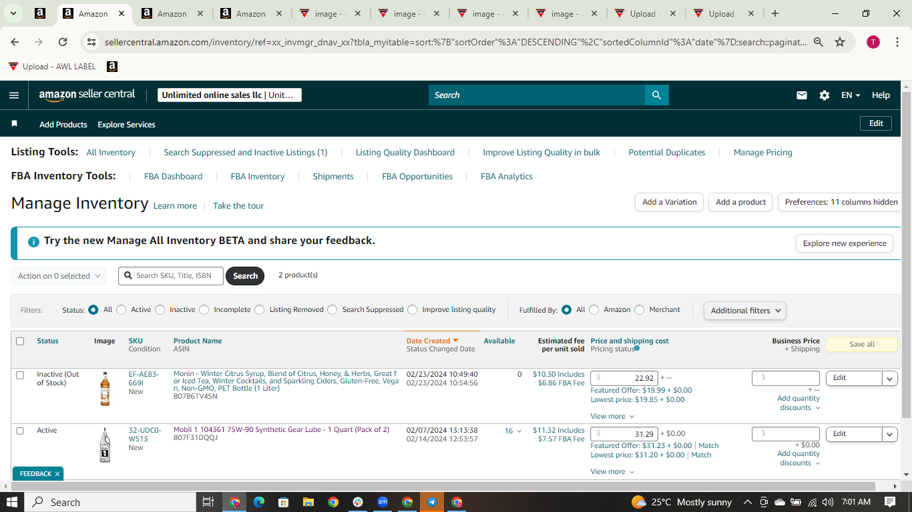The height and width of the screenshot is (512, 912).
Task: Check the Mobil 1 Gear Lube row checkbox
Action: (20, 431)
